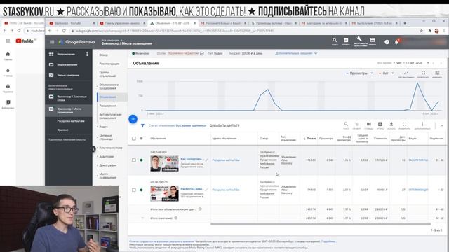Screen dimensions: 449x252
Task: Click the chart type line icon
Action: [406, 73]
